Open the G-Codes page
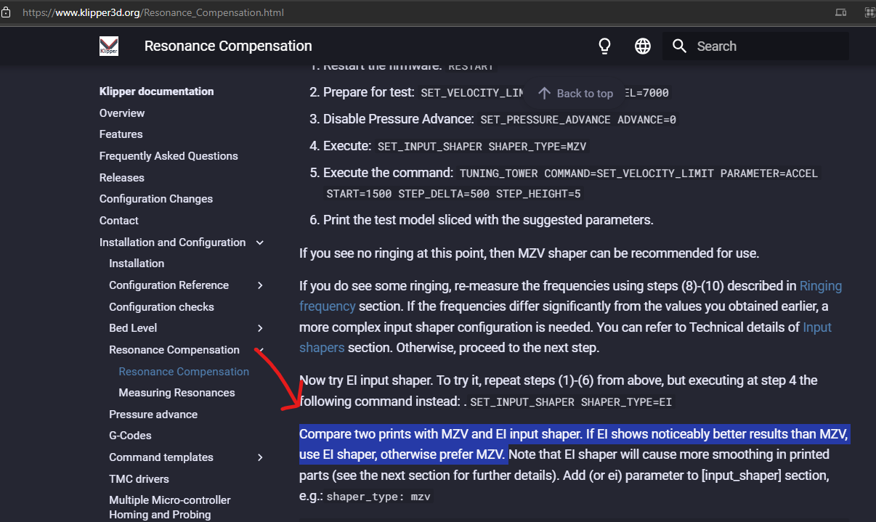 [130, 436]
